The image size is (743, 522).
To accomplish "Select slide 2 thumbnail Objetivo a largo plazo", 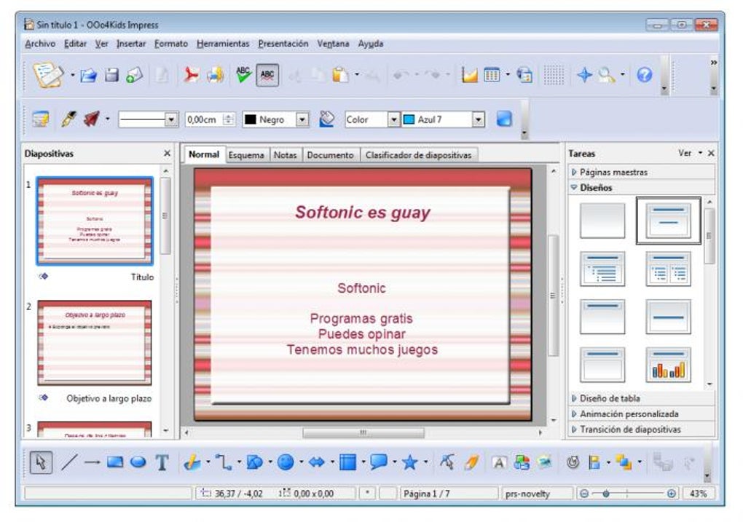I will (x=95, y=342).
